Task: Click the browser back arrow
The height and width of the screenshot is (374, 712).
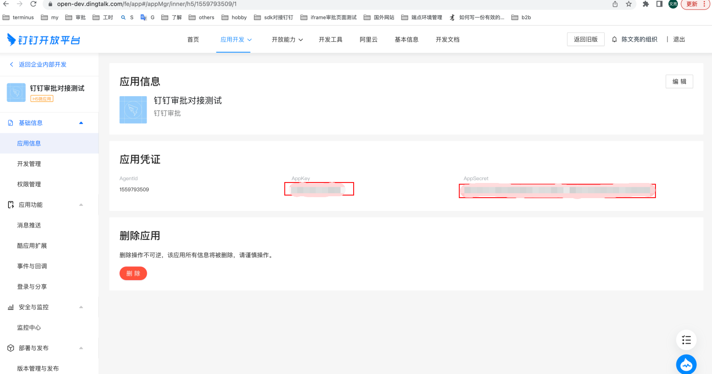Action: click(x=6, y=4)
